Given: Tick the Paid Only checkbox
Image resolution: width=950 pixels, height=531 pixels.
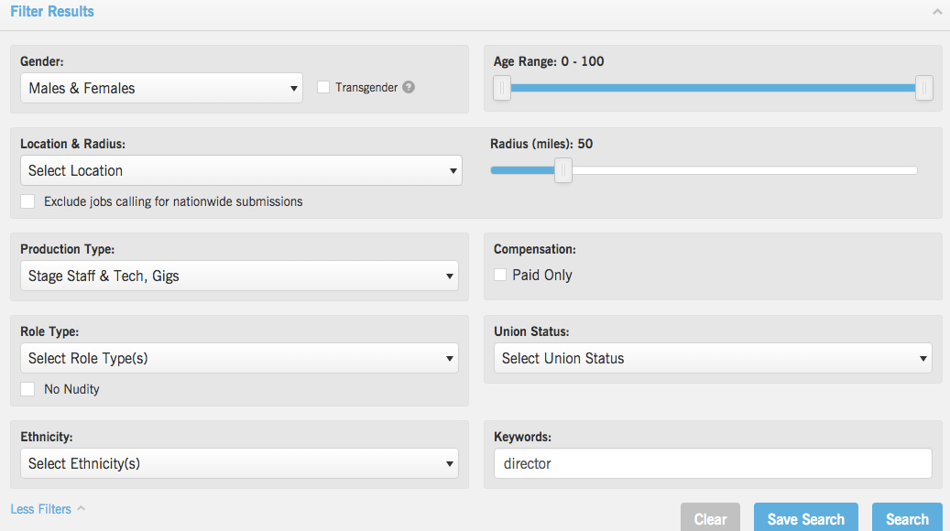Looking at the screenshot, I should pos(500,275).
